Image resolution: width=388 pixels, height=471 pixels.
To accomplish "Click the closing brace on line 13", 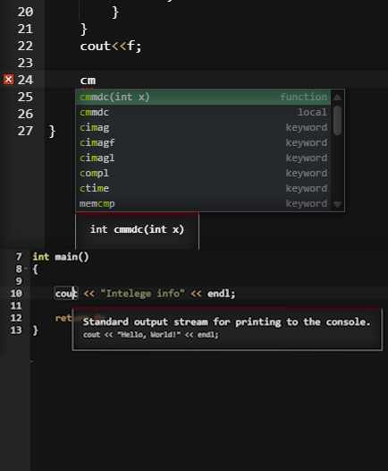I will [36, 330].
